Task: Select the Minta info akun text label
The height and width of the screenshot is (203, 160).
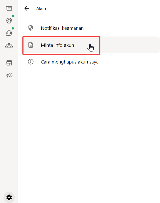Action: point(57,45)
